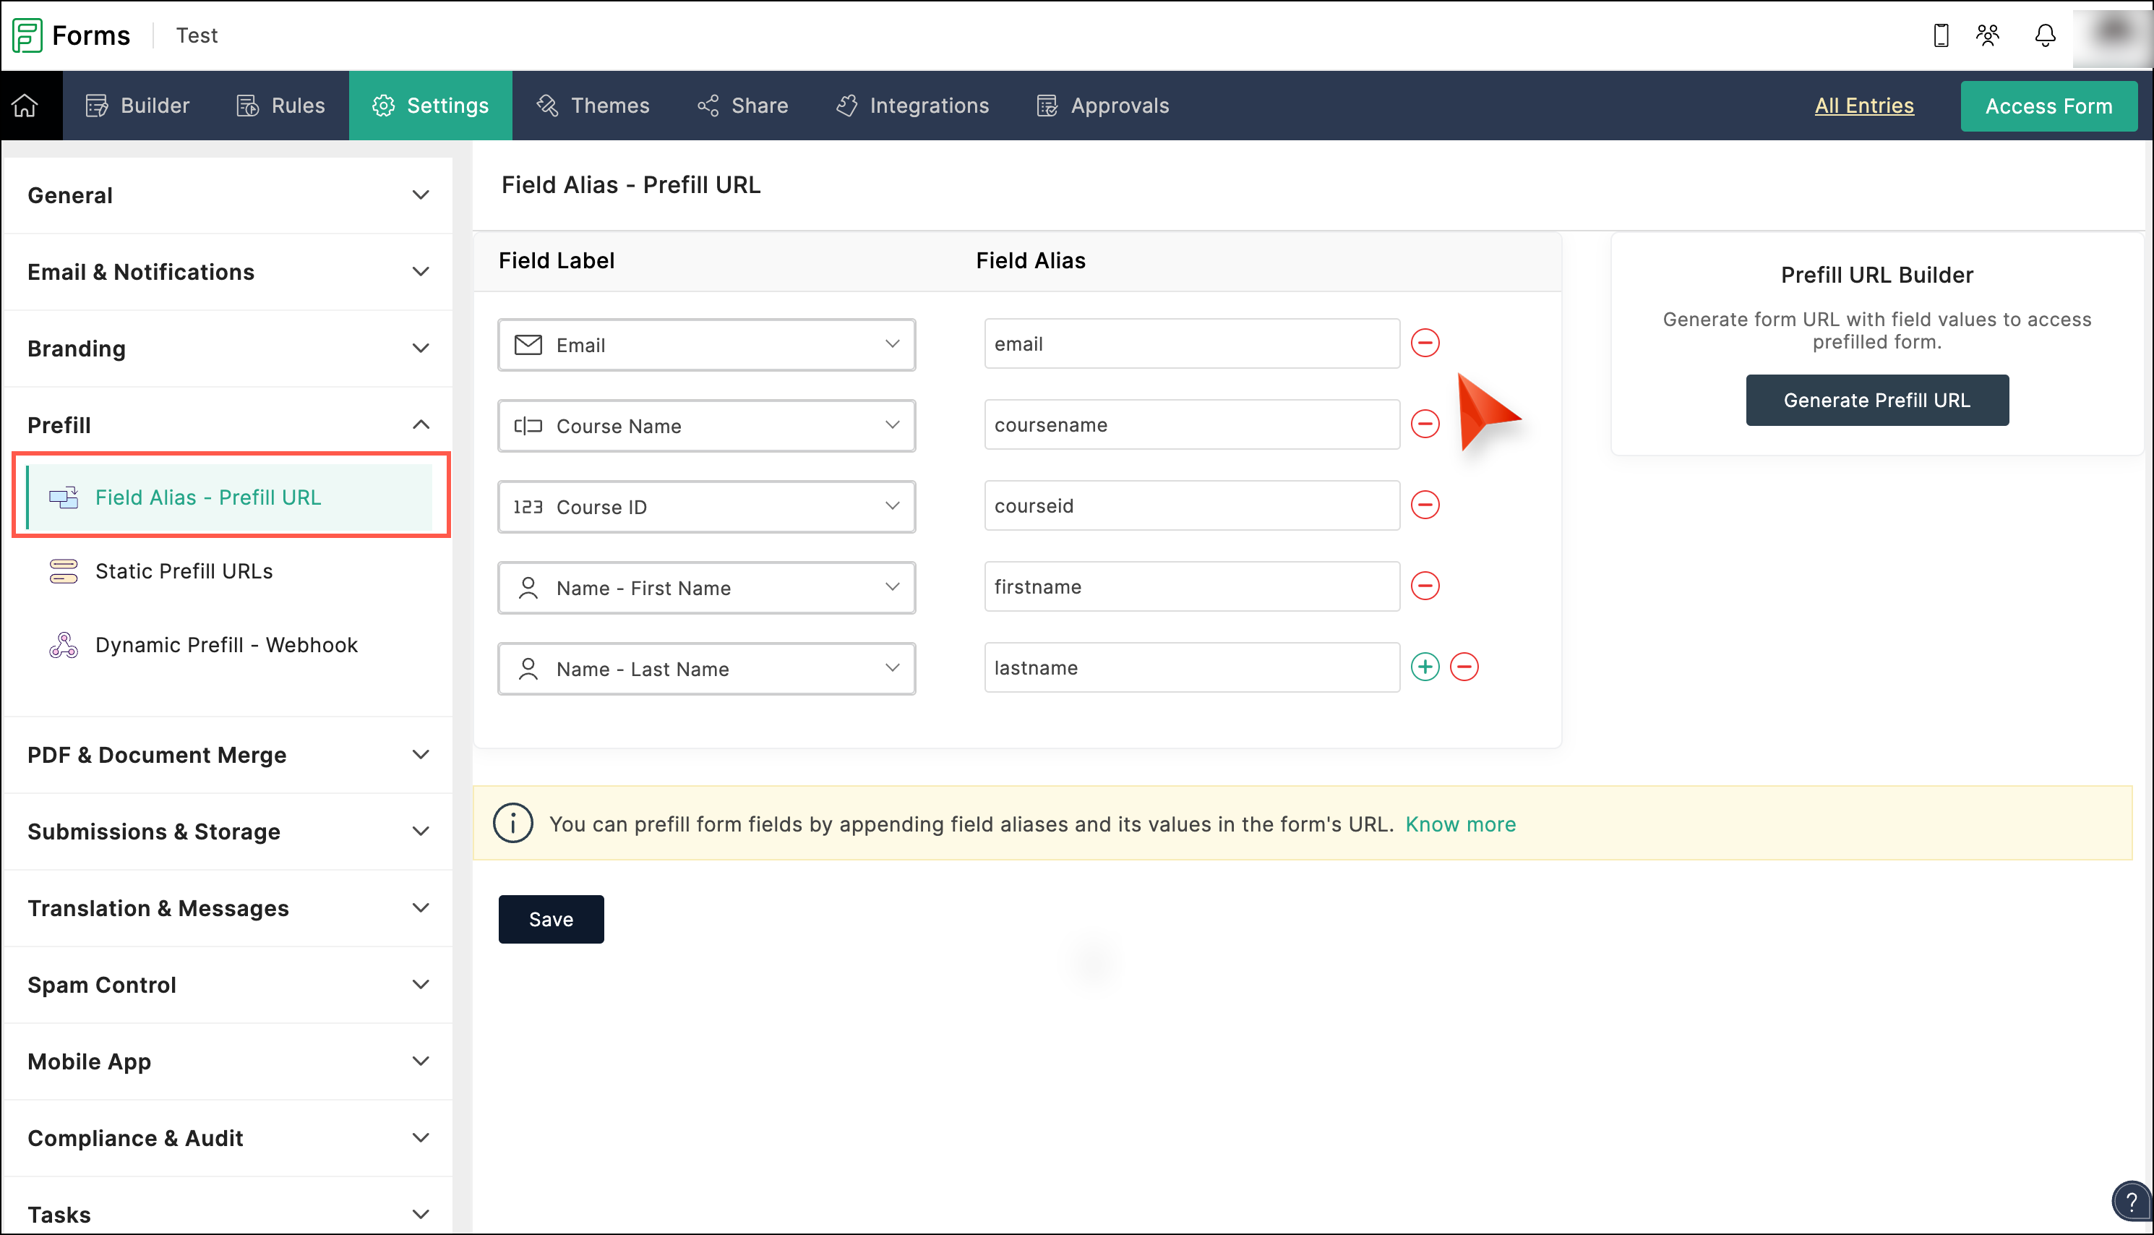Click the users group icon in header
Image resolution: width=2154 pixels, height=1235 pixels.
pos(1988,35)
